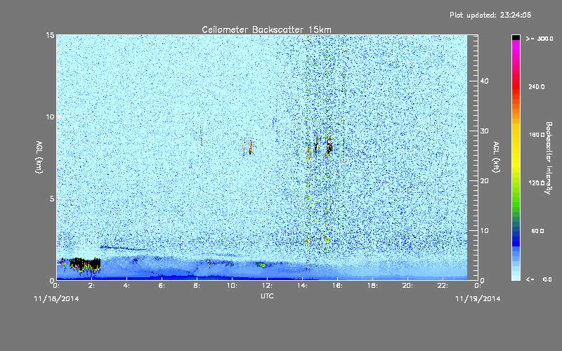Viewport: 562px width, 351px height.
Task: Click the 10: hour tick label
Action: [x=232, y=286]
